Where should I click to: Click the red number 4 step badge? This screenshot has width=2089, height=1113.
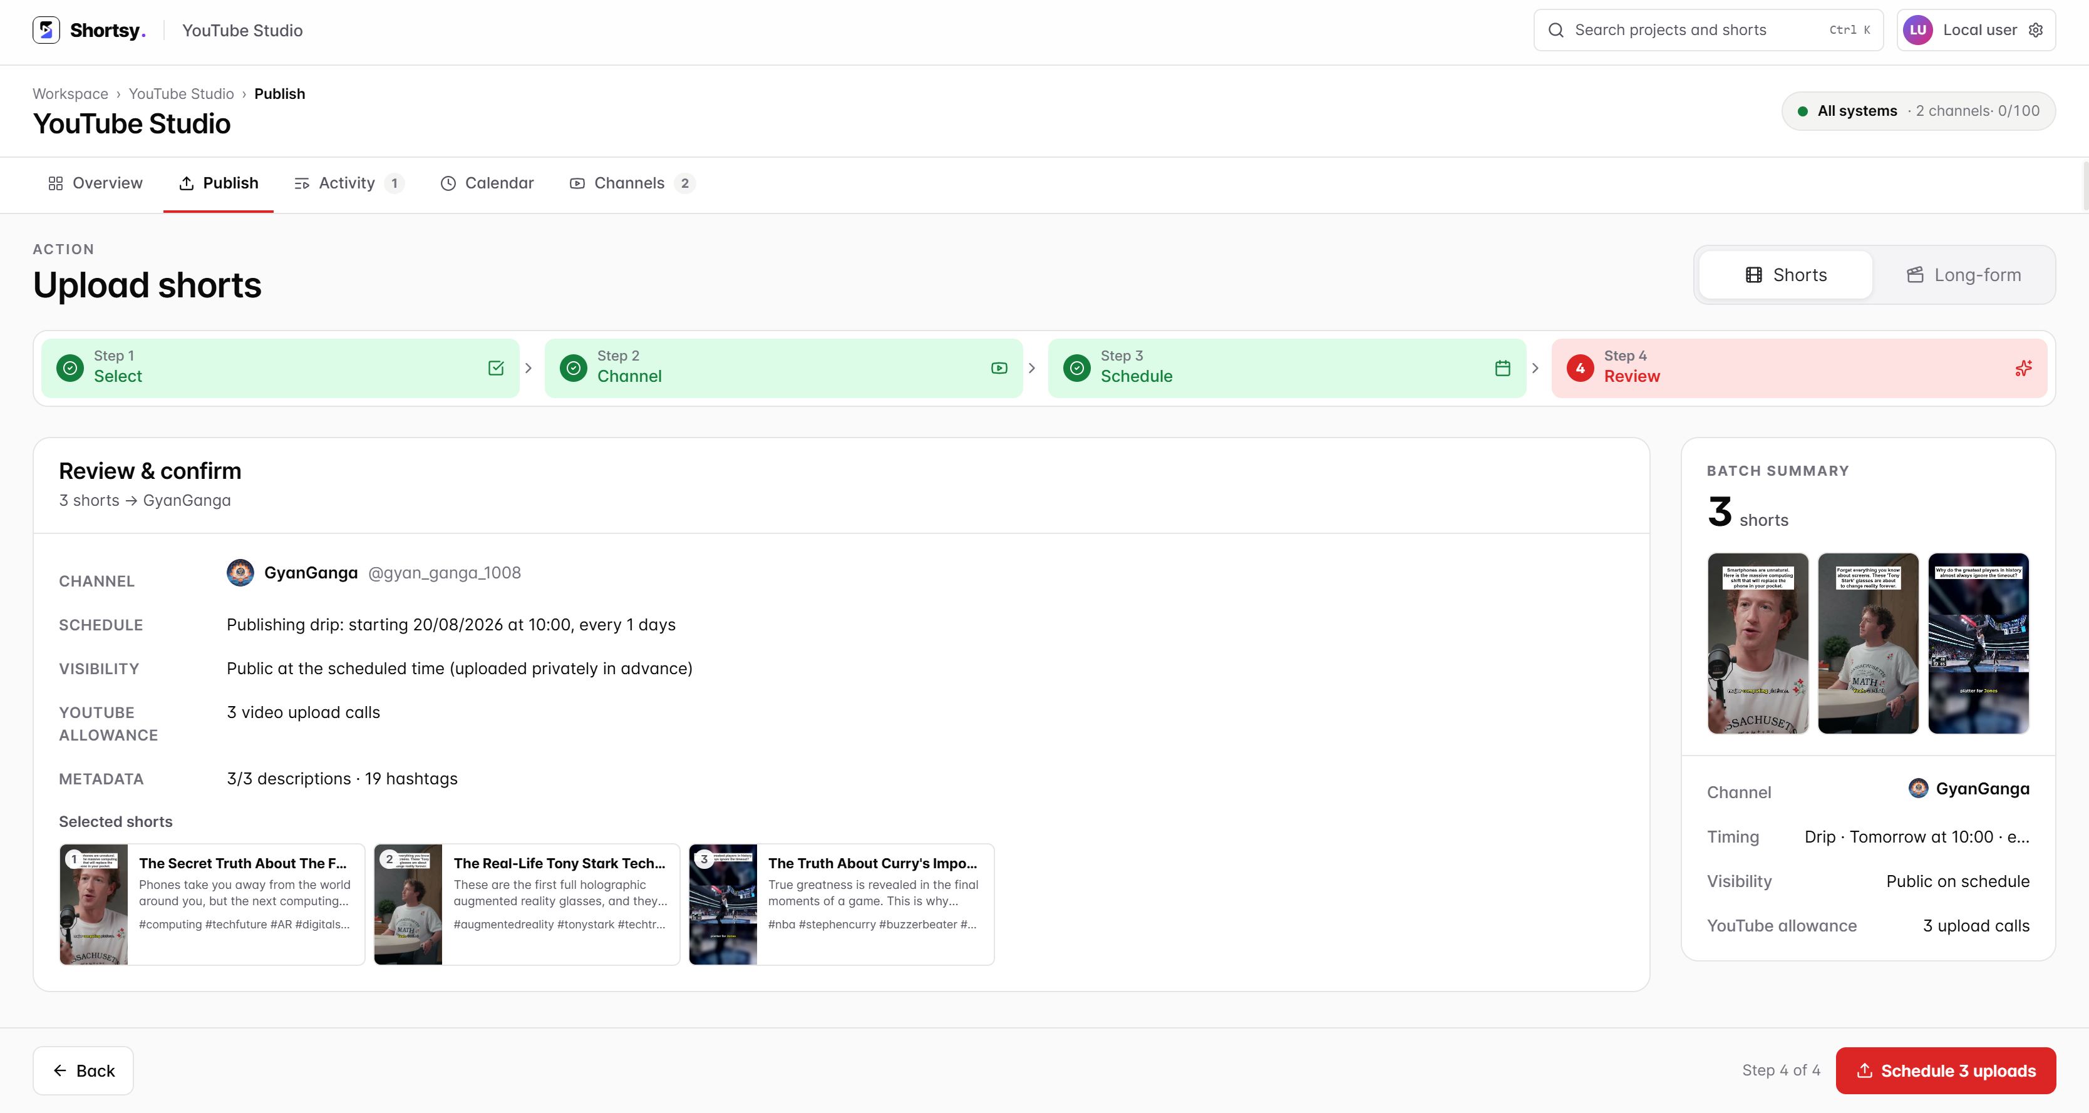point(1580,368)
